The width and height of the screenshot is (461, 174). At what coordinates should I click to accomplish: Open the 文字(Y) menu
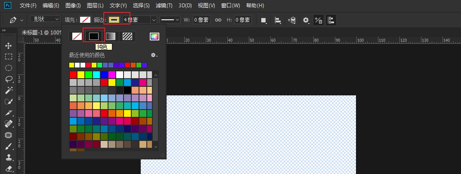pos(118,6)
